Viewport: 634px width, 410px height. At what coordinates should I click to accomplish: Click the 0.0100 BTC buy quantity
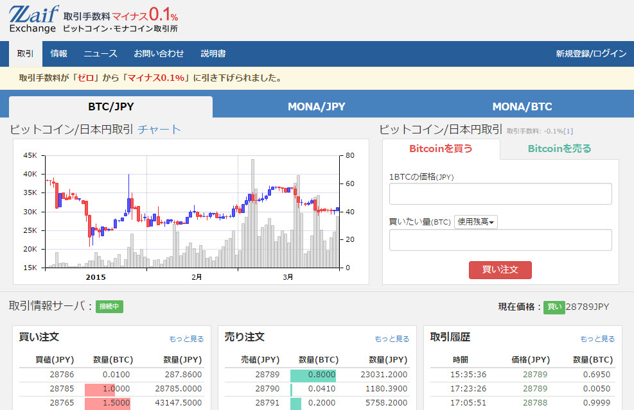[116, 375]
